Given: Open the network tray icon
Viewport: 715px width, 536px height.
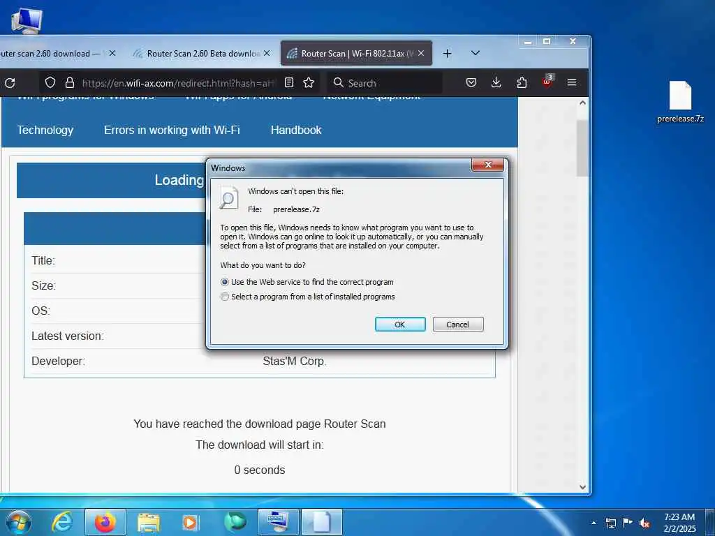Looking at the screenshot, I should tap(611, 523).
